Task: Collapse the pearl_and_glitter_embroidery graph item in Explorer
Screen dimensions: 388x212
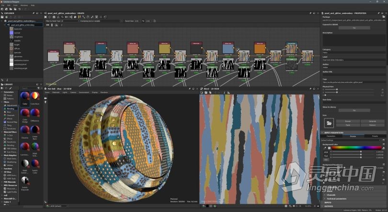Action: [x=4, y=25]
